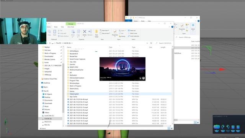Select the VideoCopilot folder row
The height and width of the screenshot is (138, 245).
click(x=119, y=94)
